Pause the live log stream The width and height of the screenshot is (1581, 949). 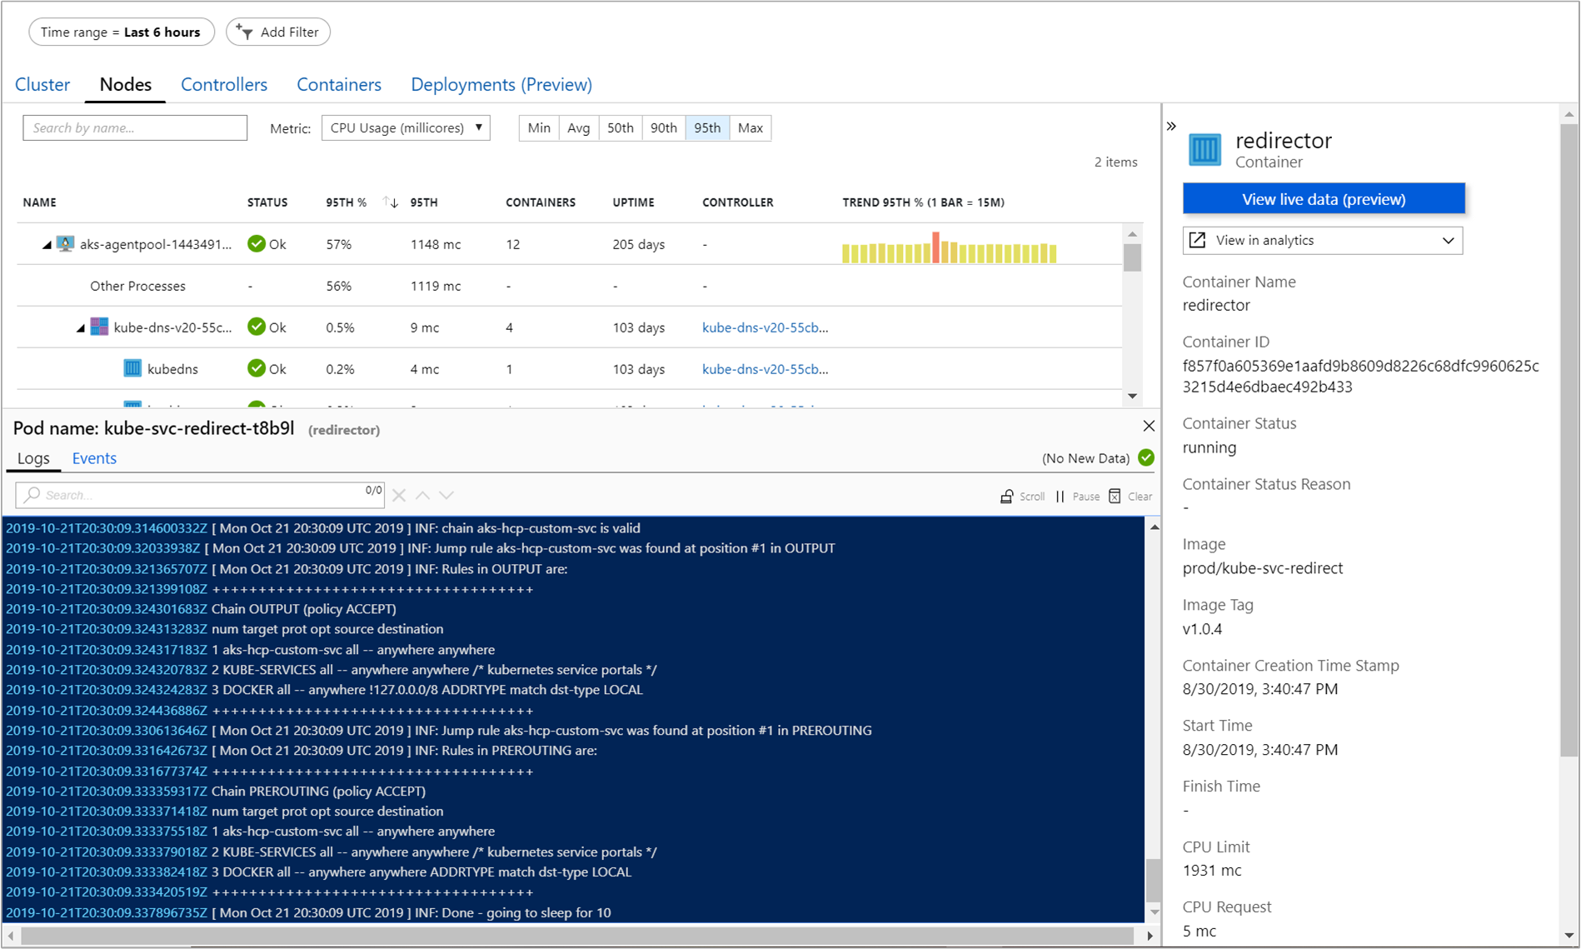(x=1060, y=497)
